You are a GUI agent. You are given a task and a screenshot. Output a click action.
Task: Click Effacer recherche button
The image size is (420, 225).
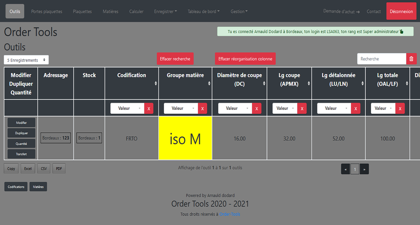coord(175,59)
